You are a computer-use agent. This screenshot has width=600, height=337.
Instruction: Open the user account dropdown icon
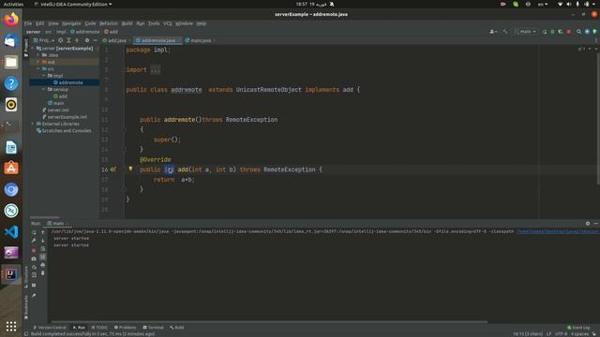pyautogui.click(x=493, y=32)
